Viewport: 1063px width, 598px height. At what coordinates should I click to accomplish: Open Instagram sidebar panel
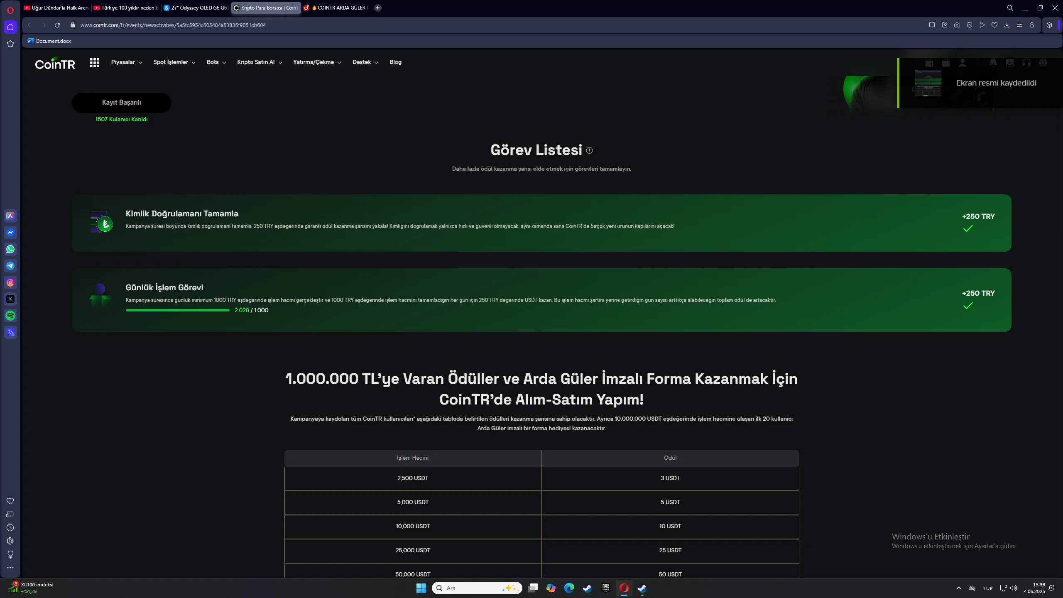tap(10, 282)
